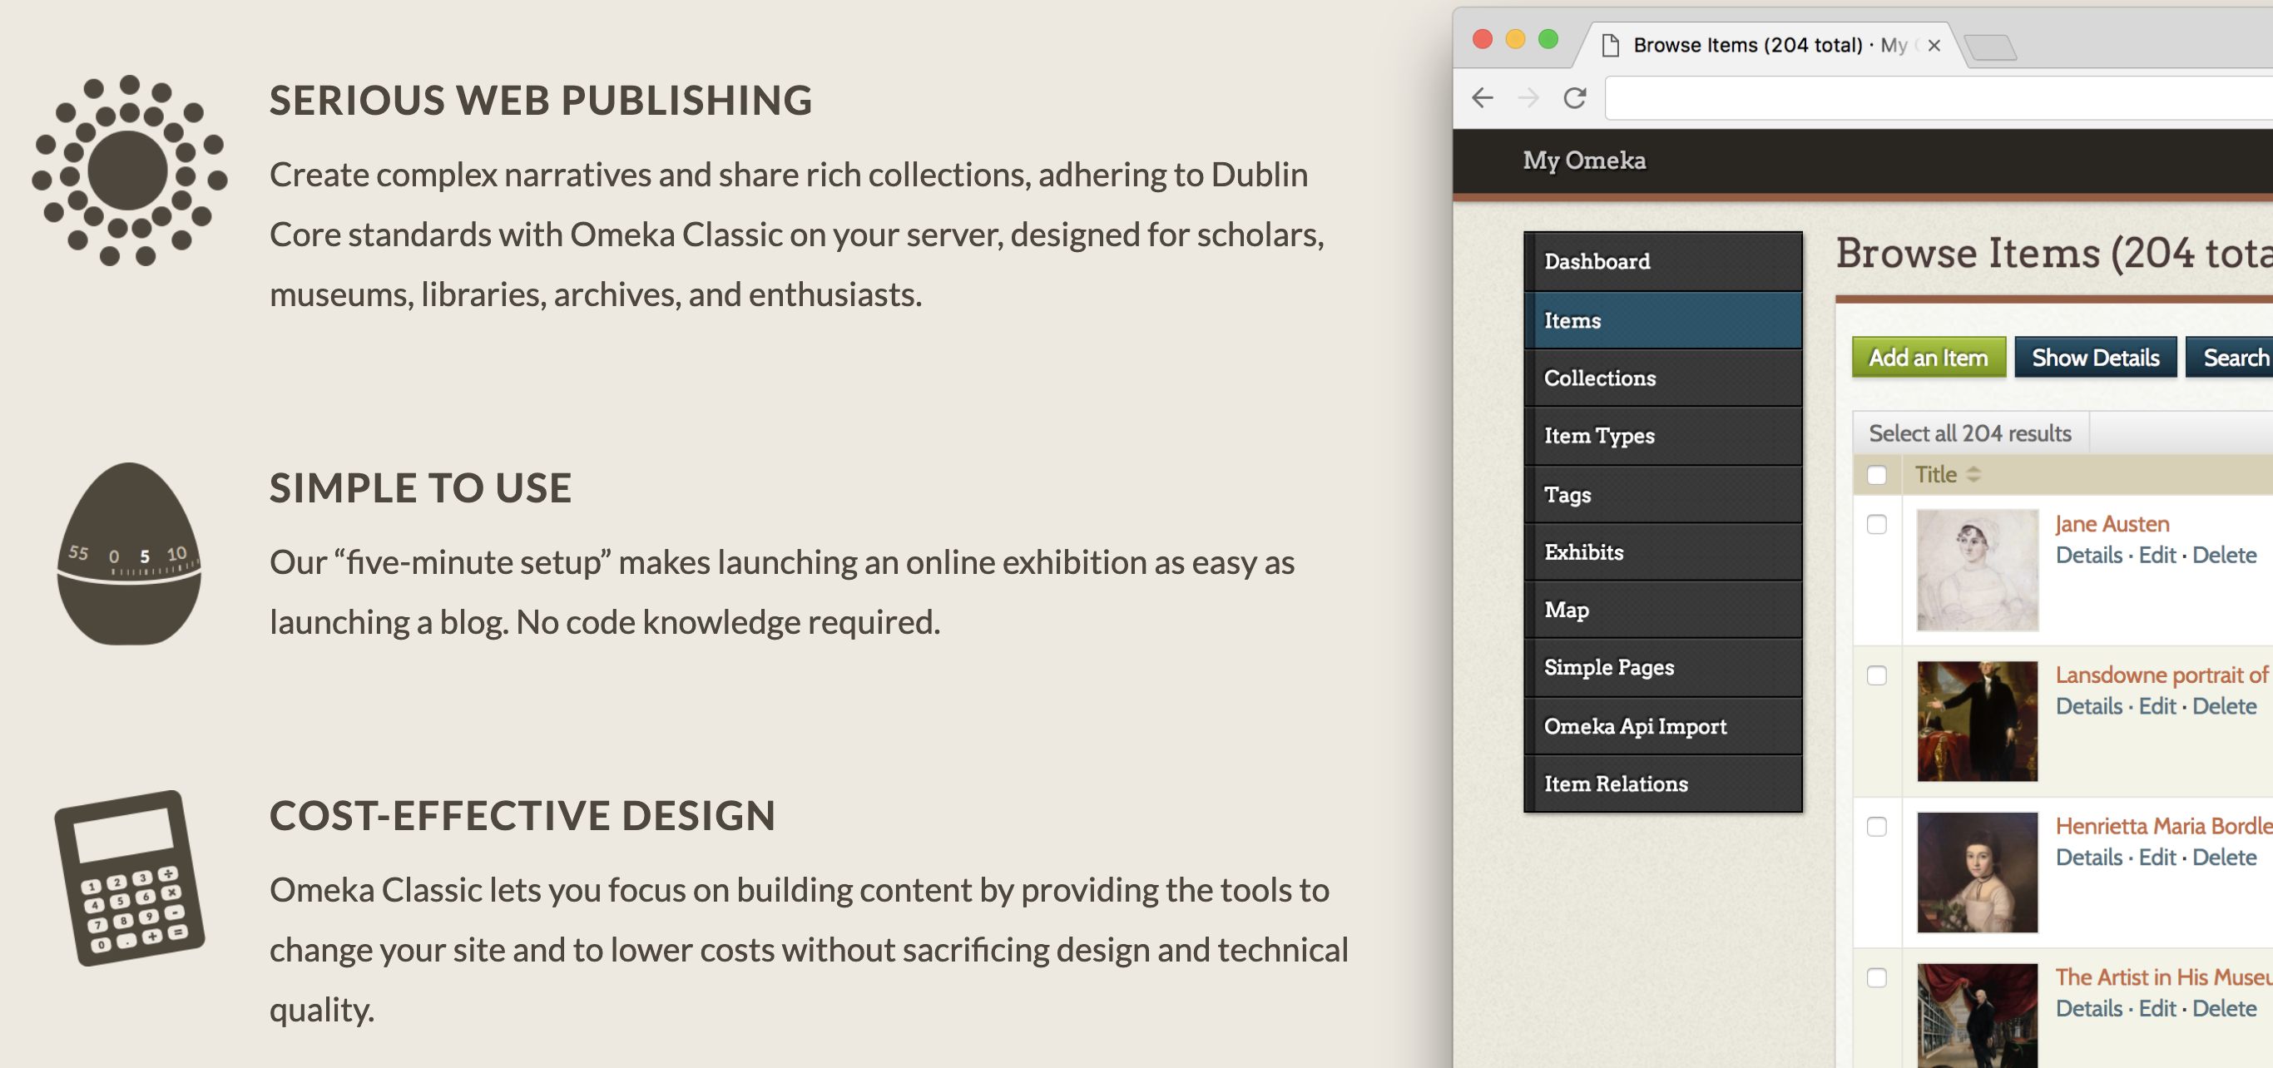The height and width of the screenshot is (1068, 2273).
Task: Select Items in the admin sidebar
Action: [x=1662, y=320]
